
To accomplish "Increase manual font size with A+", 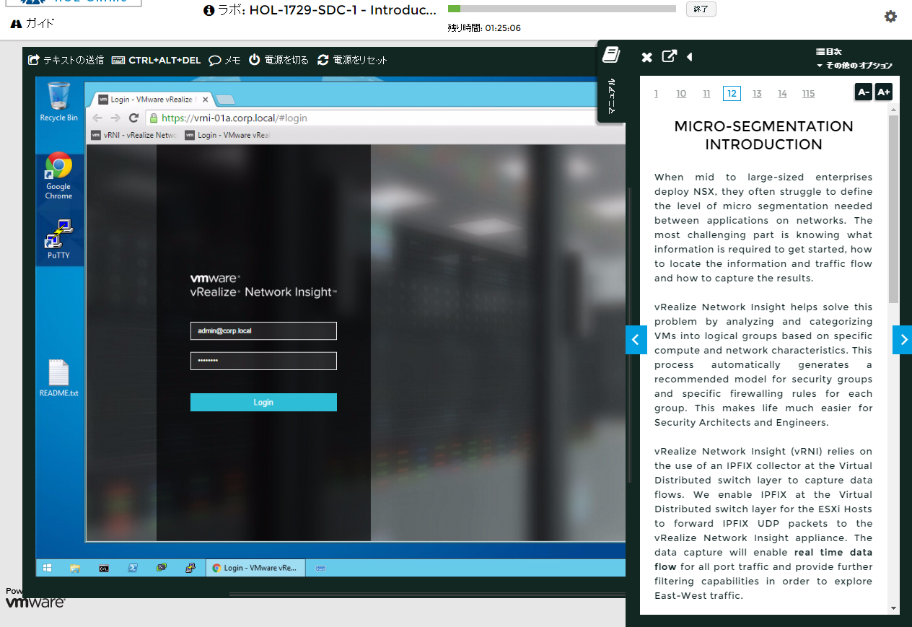I will 883,92.
